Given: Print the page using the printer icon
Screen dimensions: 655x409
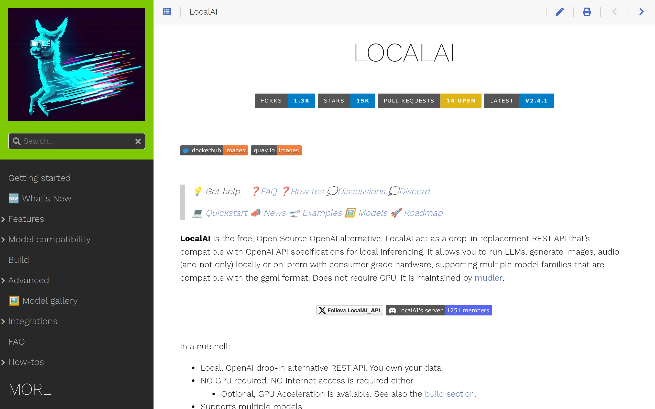Looking at the screenshot, I should [x=587, y=12].
